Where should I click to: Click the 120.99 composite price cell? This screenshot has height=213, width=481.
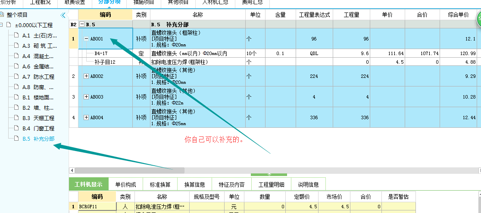click(x=458, y=53)
